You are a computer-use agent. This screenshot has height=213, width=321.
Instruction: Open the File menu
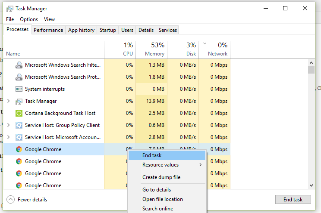(10, 19)
